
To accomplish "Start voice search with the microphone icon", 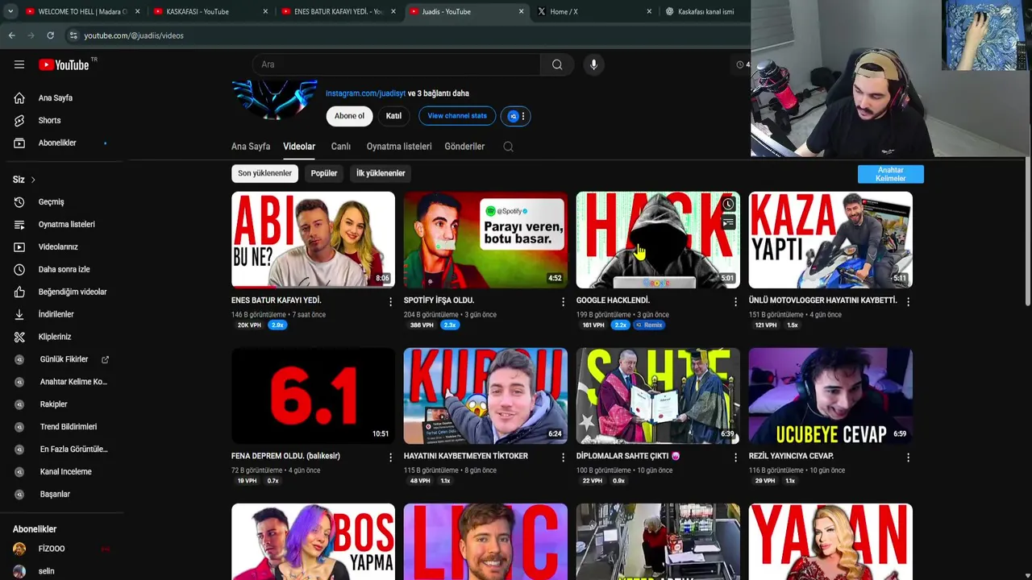I will click(x=593, y=64).
